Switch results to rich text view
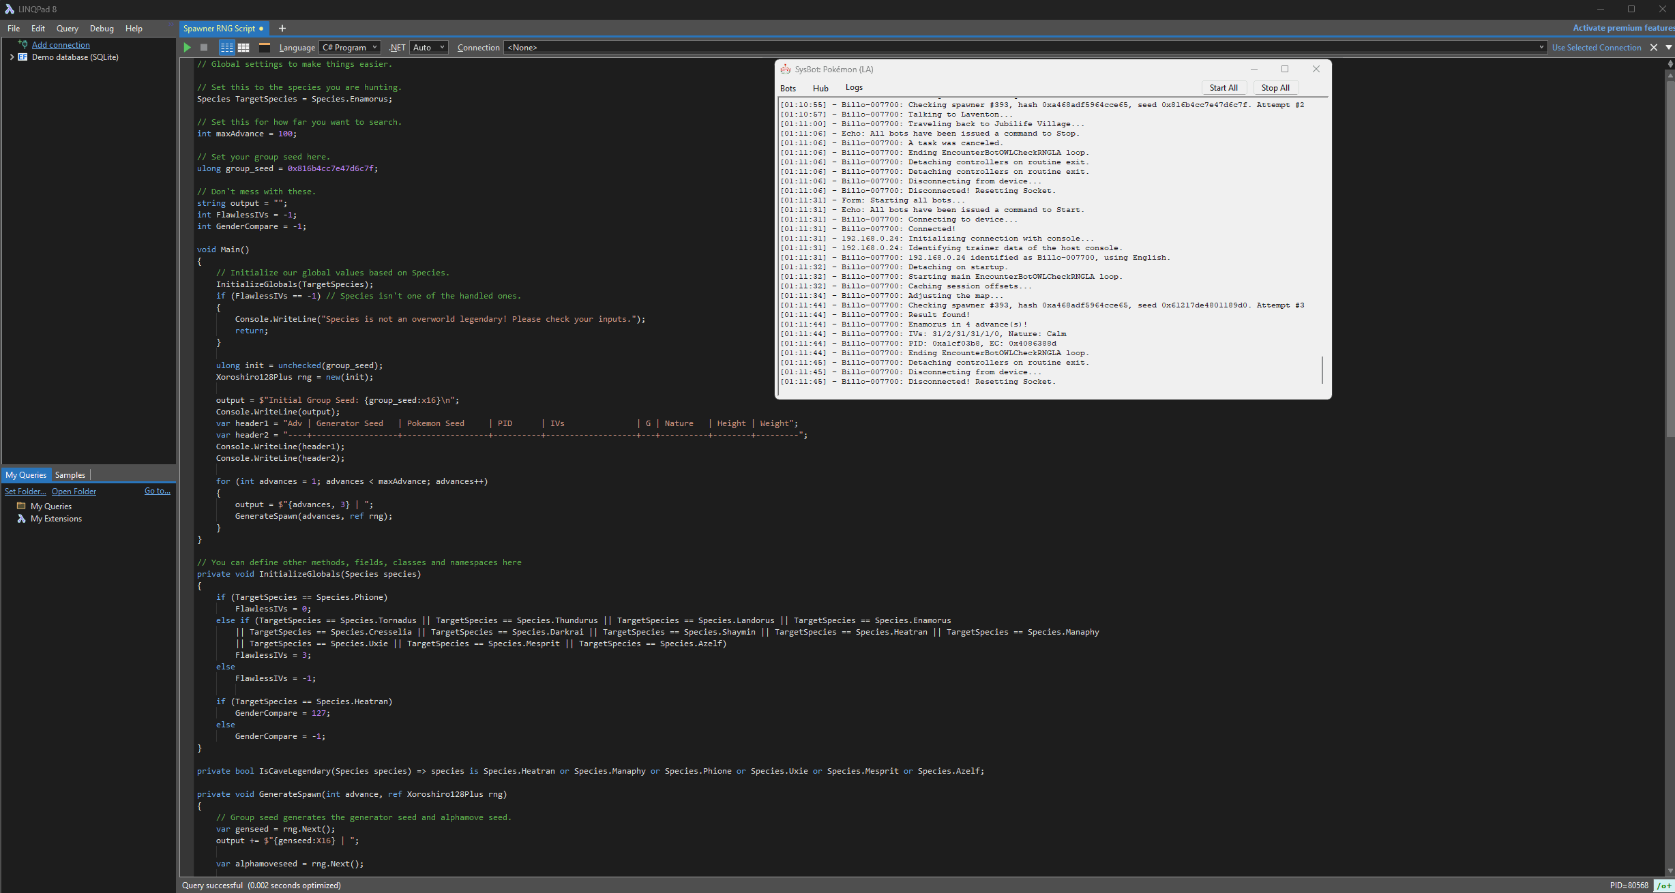The image size is (1675, 893). (226, 48)
